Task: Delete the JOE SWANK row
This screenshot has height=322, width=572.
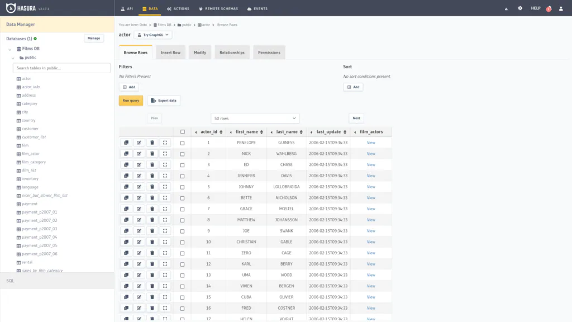Action: click(x=152, y=231)
